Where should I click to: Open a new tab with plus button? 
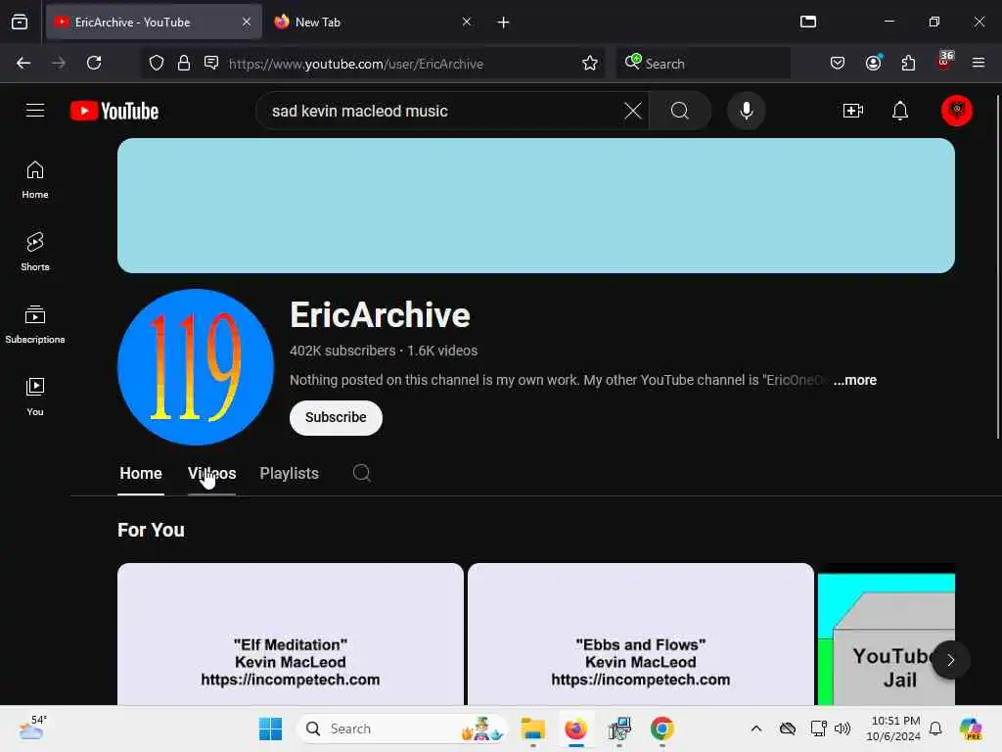504,23
